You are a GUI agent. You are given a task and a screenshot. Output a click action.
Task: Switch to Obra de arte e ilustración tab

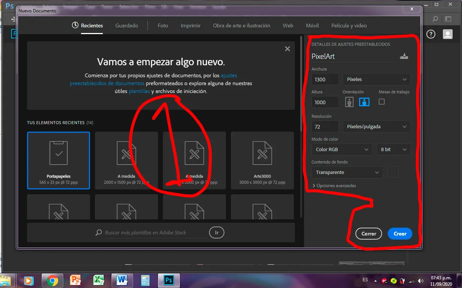click(x=242, y=25)
